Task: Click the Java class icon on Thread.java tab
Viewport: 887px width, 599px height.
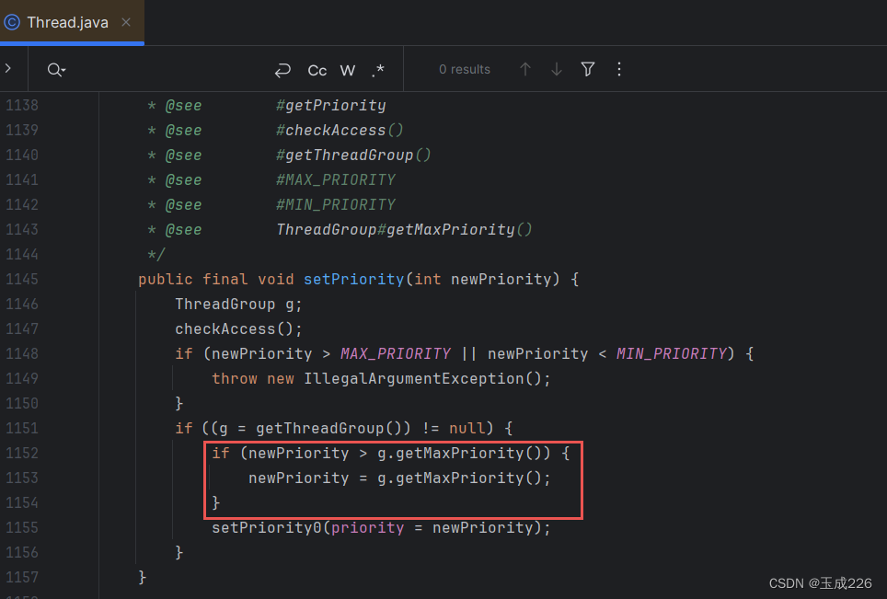Action: [12, 23]
